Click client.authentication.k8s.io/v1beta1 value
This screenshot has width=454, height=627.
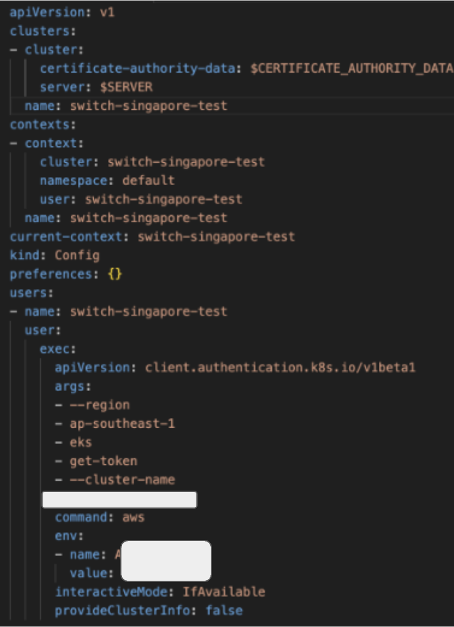point(280,368)
